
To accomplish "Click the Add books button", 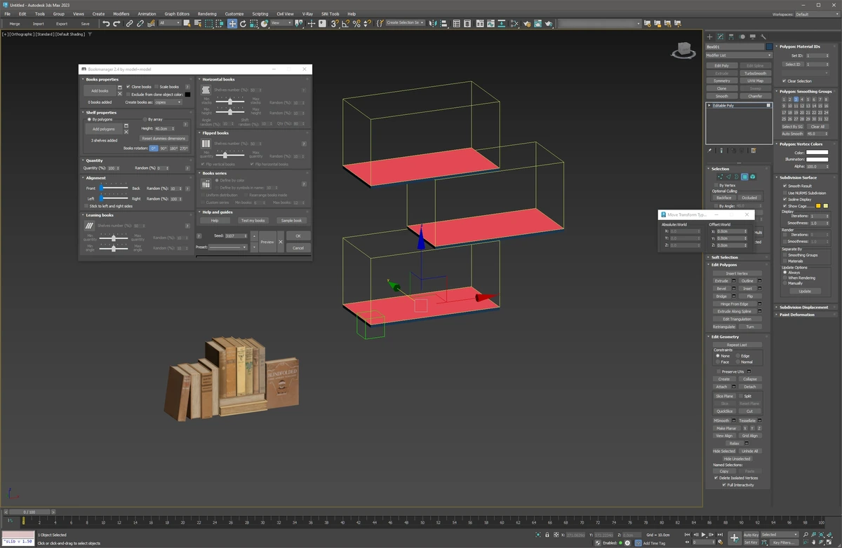I will 100,90.
